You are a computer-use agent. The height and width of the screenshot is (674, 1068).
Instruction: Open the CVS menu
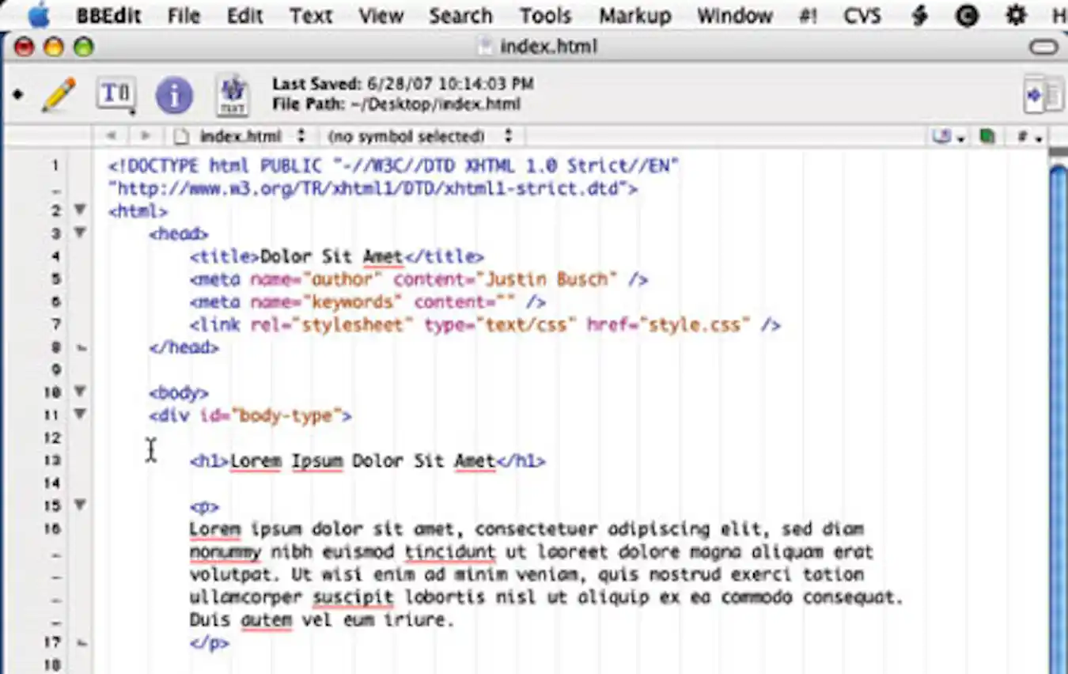pyautogui.click(x=862, y=14)
